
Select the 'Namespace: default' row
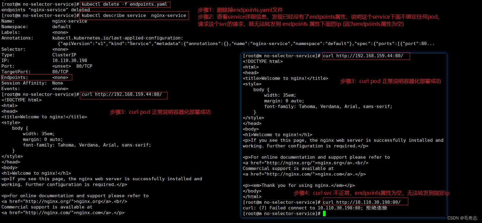click(x=36, y=27)
